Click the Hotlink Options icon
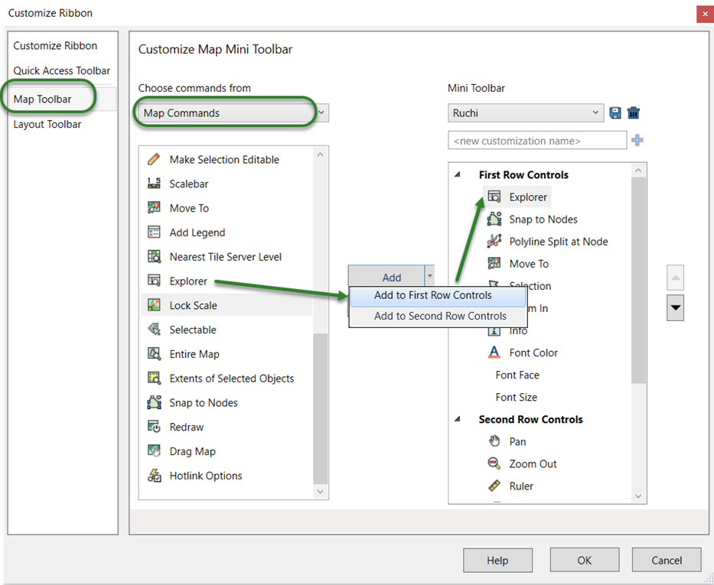The image size is (714, 585). point(155,475)
